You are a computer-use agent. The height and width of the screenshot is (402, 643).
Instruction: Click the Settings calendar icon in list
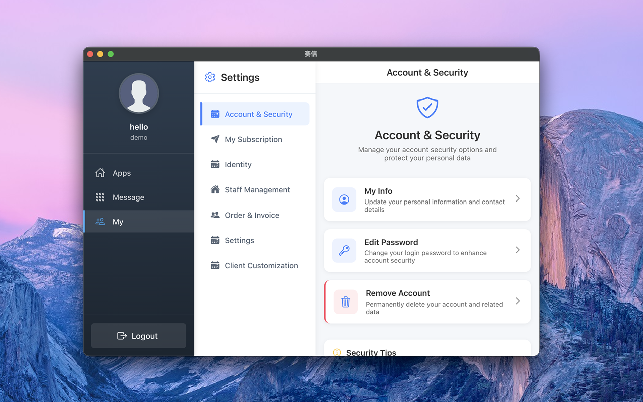(215, 240)
